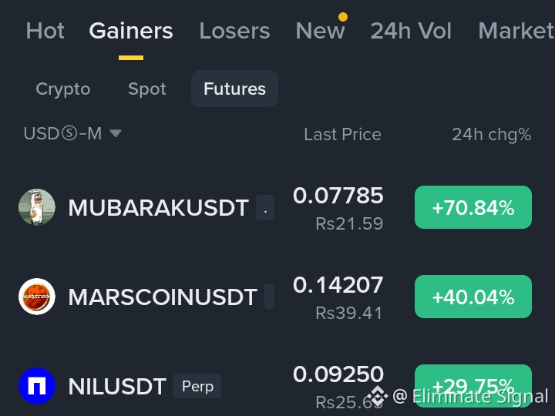The image size is (555, 416).
Task: Open the USDⓈ-M margin type selector
Action: pyautogui.click(x=72, y=134)
